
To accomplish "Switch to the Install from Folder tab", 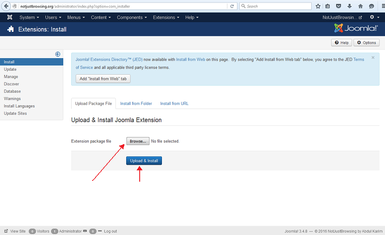I will point(136,104).
